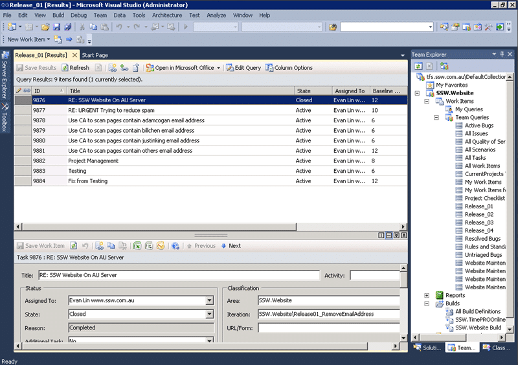Switch to the Start Page tab
The width and height of the screenshot is (518, 365).
(x=95, y=55)
